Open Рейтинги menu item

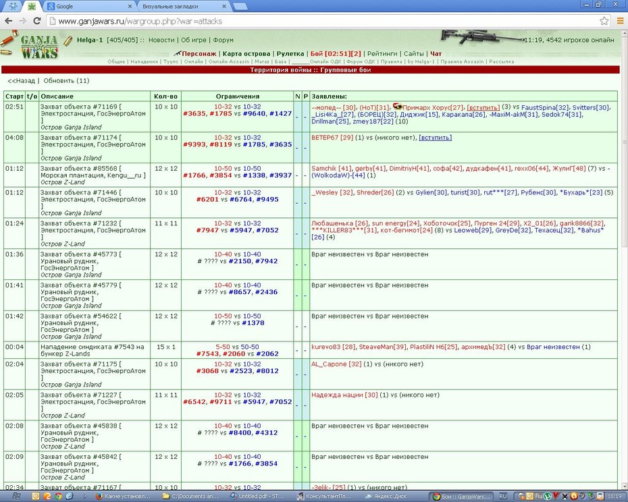pos(382,54)
